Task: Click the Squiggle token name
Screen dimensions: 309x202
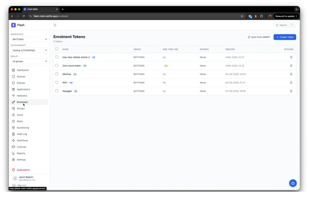Action: tap(67, 91)
